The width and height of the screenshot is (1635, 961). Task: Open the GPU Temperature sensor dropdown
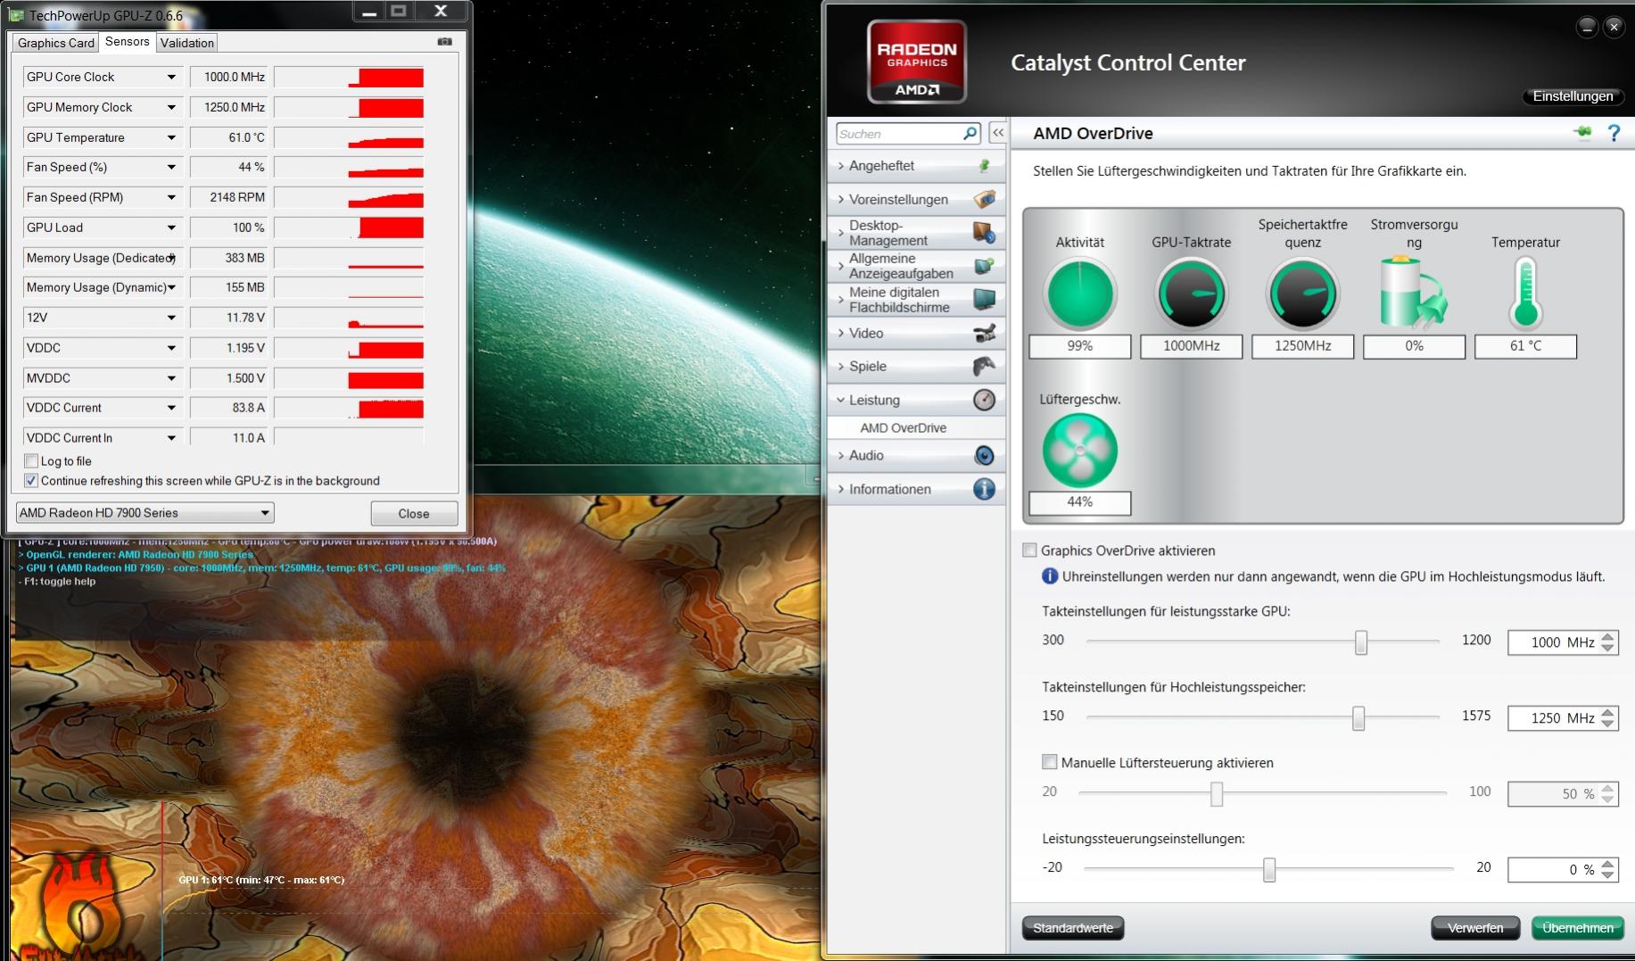point(171,138)
